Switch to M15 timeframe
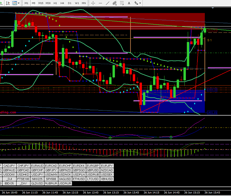 click(x=41, y=3)
